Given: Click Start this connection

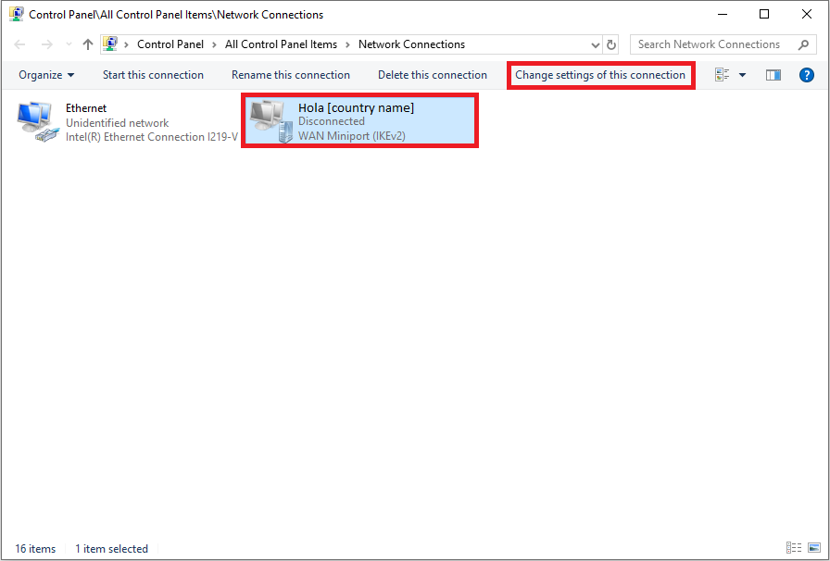Looking at the screenshot, I should (x=153, y=75).
